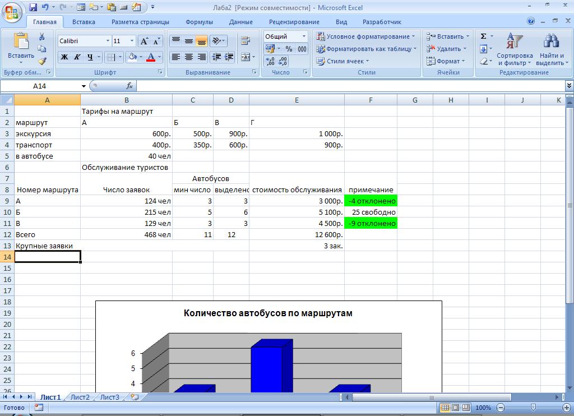Click the AutoSum sigma icon
The width and height of the screenshot is (574, 416).
(483, 36)
